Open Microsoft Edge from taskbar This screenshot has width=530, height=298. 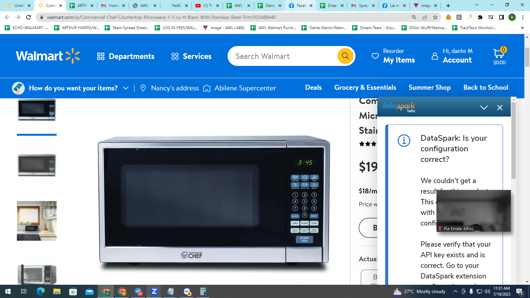[41, 291]
